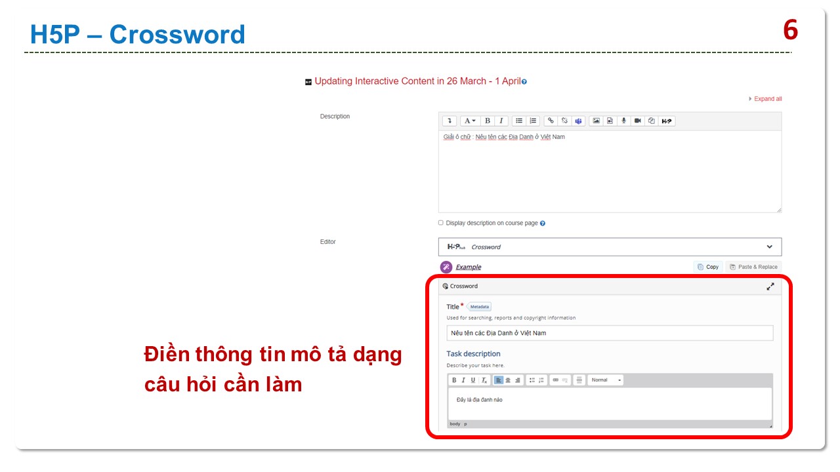
Task: Click the underline icon in Task description toolbar
Action: (472, 380)
